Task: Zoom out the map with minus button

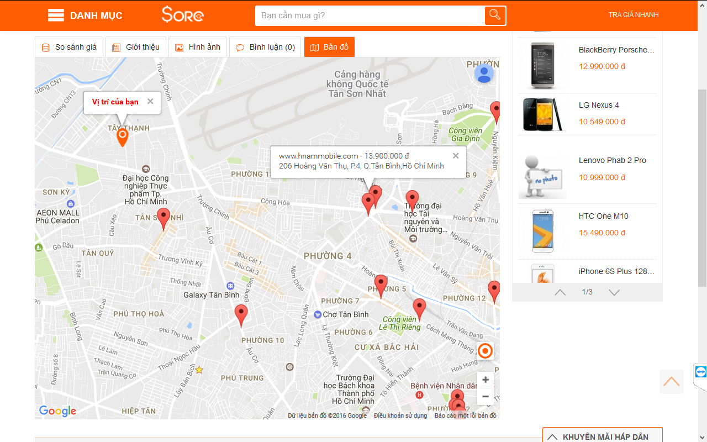Action: click(x=486, y=396)
